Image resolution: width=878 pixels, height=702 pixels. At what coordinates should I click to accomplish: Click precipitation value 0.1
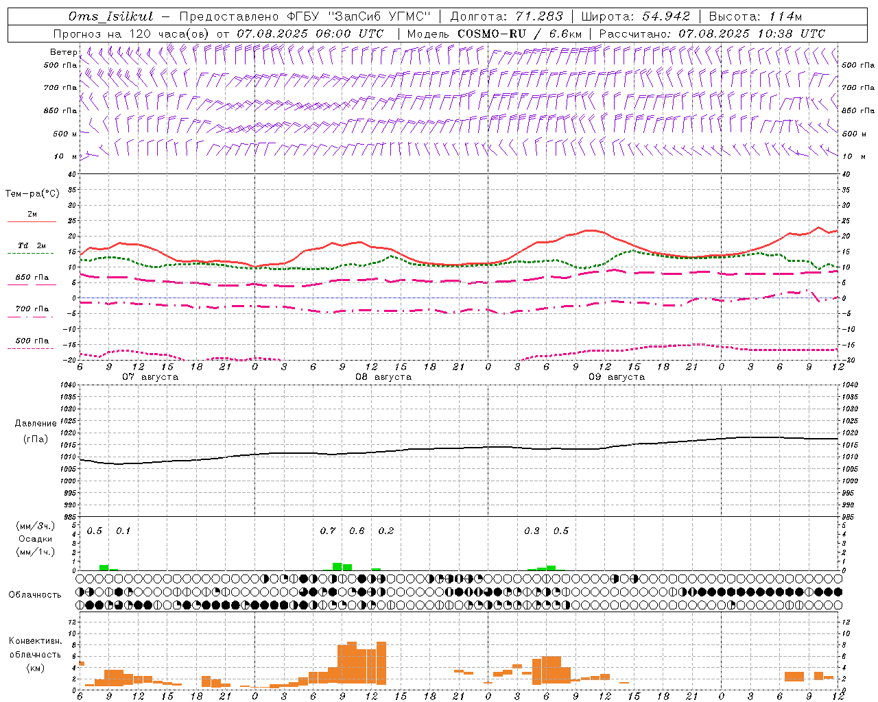pos(123,531)
